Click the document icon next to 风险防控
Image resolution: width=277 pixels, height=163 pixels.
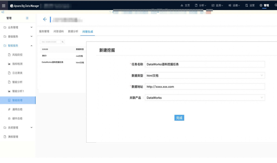point(9,55)
